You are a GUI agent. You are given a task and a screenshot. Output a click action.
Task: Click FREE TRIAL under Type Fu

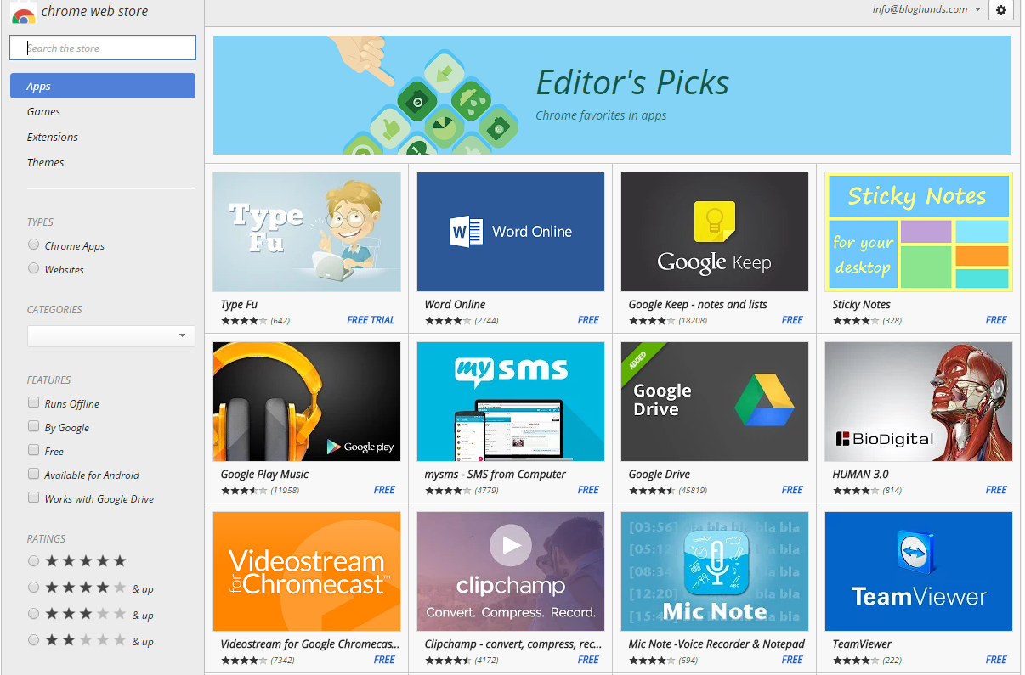pyautogui.click(x=371, y=320)
